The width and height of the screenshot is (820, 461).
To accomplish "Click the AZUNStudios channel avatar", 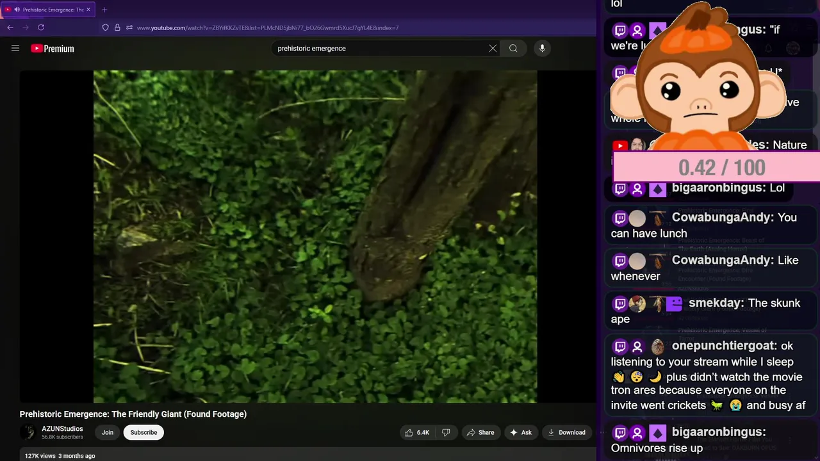I will pos(28,432).
